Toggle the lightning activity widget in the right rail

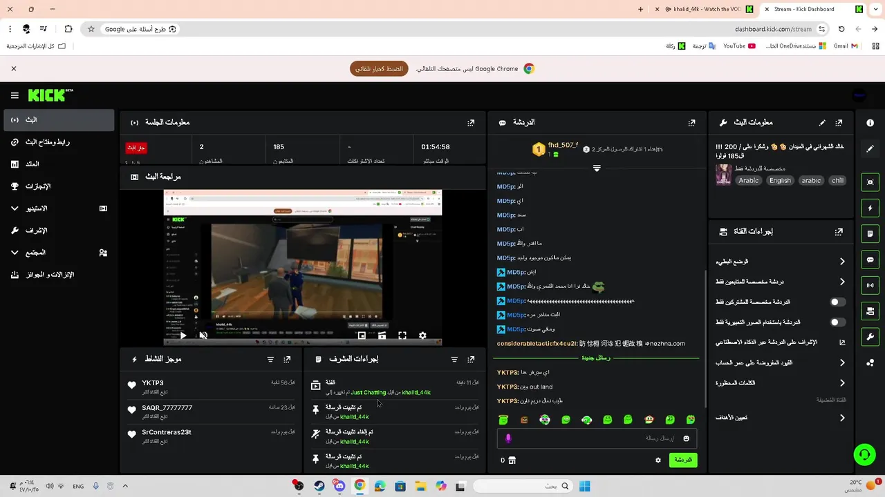pos(870,208)
